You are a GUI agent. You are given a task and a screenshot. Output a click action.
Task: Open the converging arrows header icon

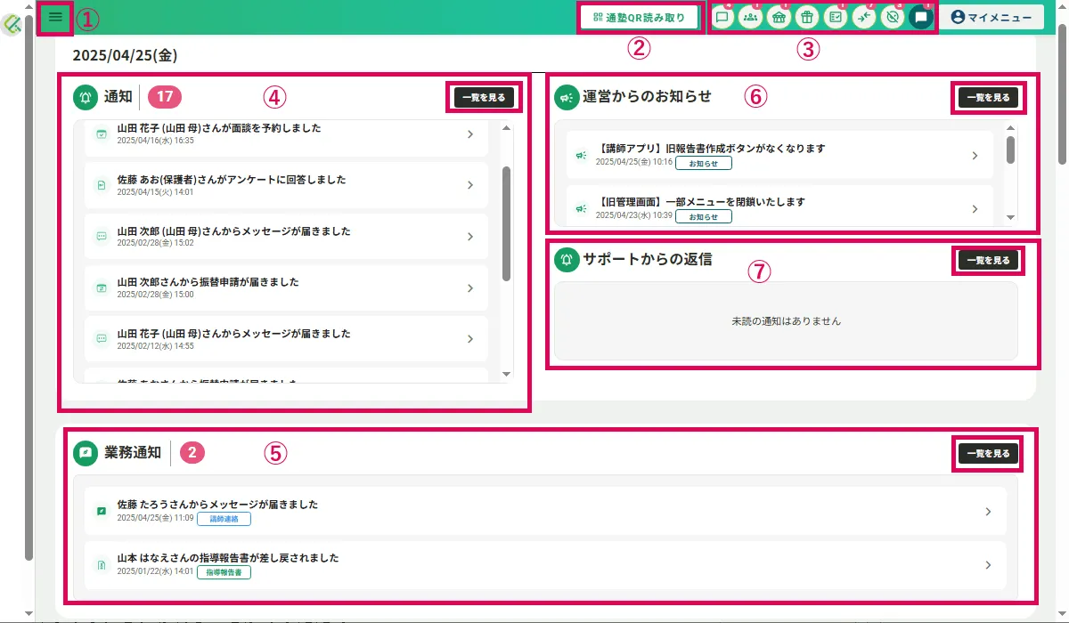pyautogui.click(x=863, y=17)
